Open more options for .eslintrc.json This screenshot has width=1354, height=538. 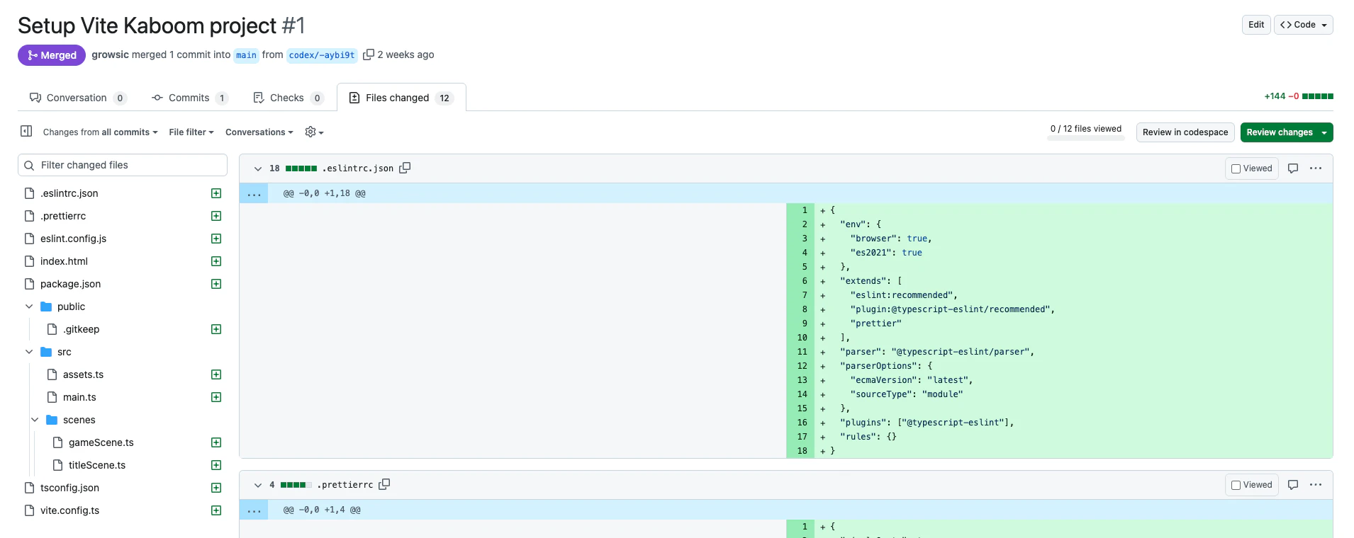1316,168
